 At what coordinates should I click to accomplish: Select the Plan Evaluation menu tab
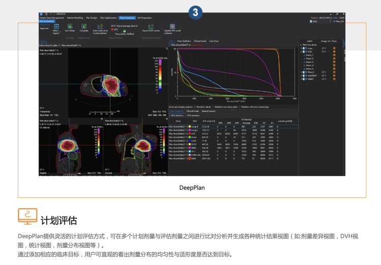click(127, 18)
